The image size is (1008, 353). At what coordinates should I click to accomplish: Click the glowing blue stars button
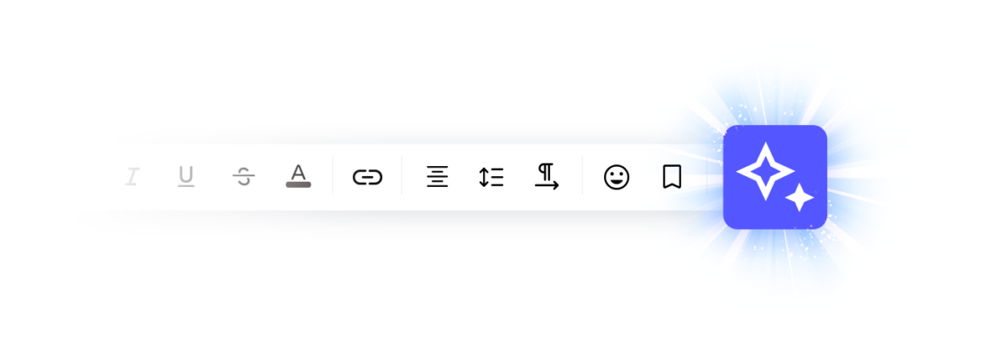(x=775, y=177)
